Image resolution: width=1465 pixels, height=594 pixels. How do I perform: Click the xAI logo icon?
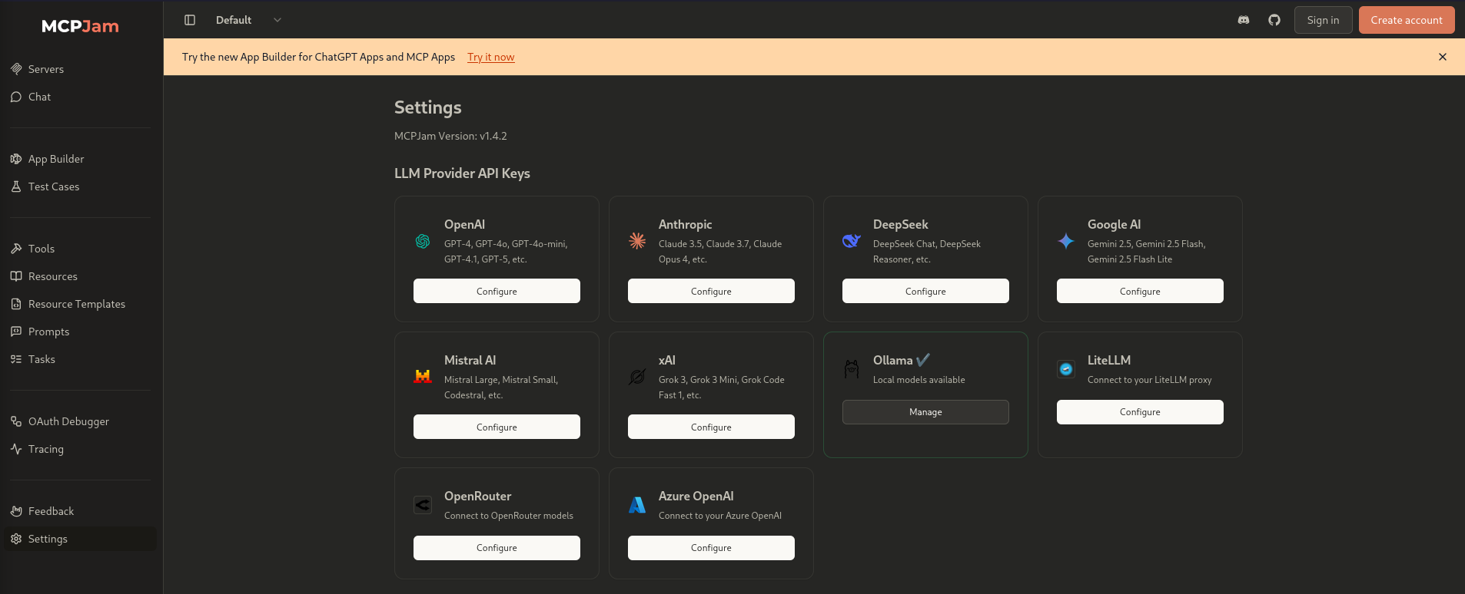pyautogui.click(x=637, y=377)
